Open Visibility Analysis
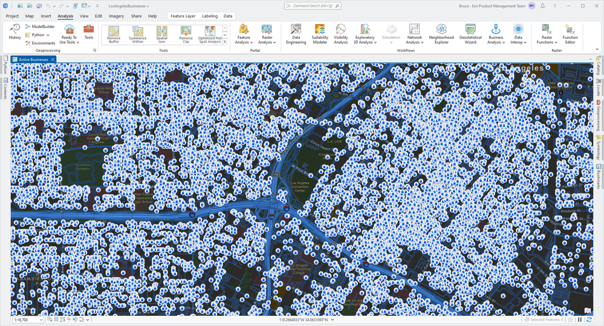 (340, 34)
